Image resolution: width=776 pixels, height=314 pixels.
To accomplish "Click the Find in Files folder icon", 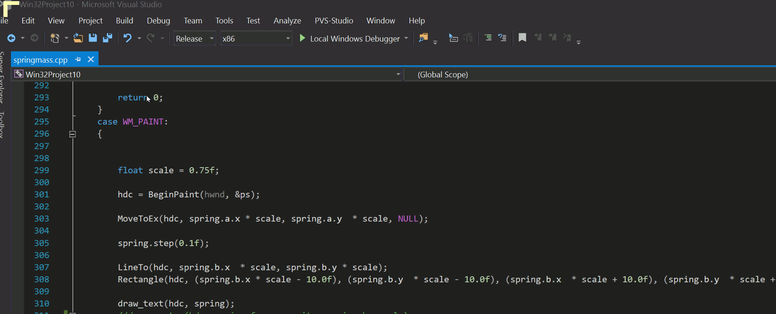I will pyautogui.click(x=423, y=38).
